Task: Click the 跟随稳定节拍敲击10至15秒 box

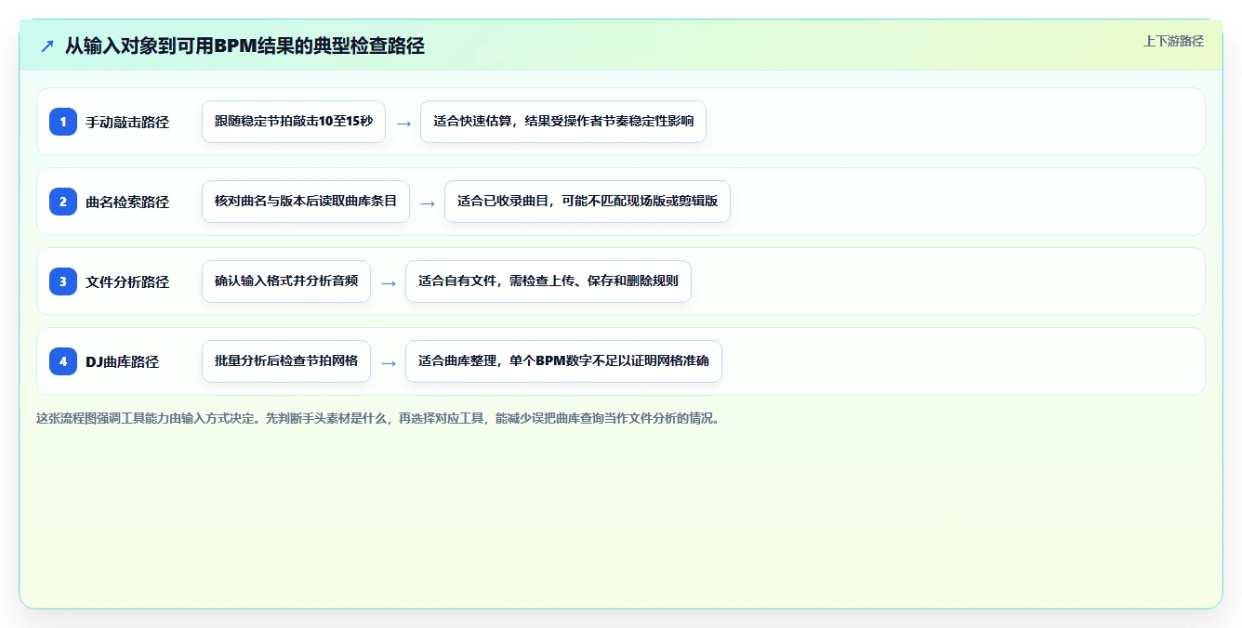Action: [x=294, y=122]
